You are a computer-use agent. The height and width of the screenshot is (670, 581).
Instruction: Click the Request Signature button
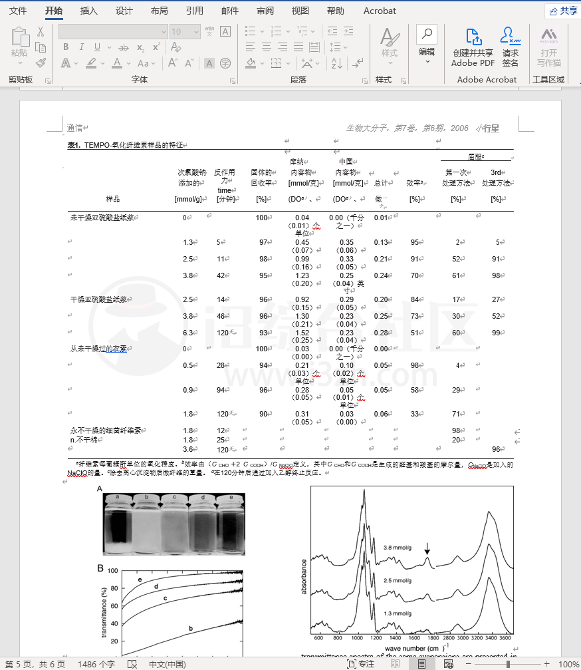tap(510, 48)
